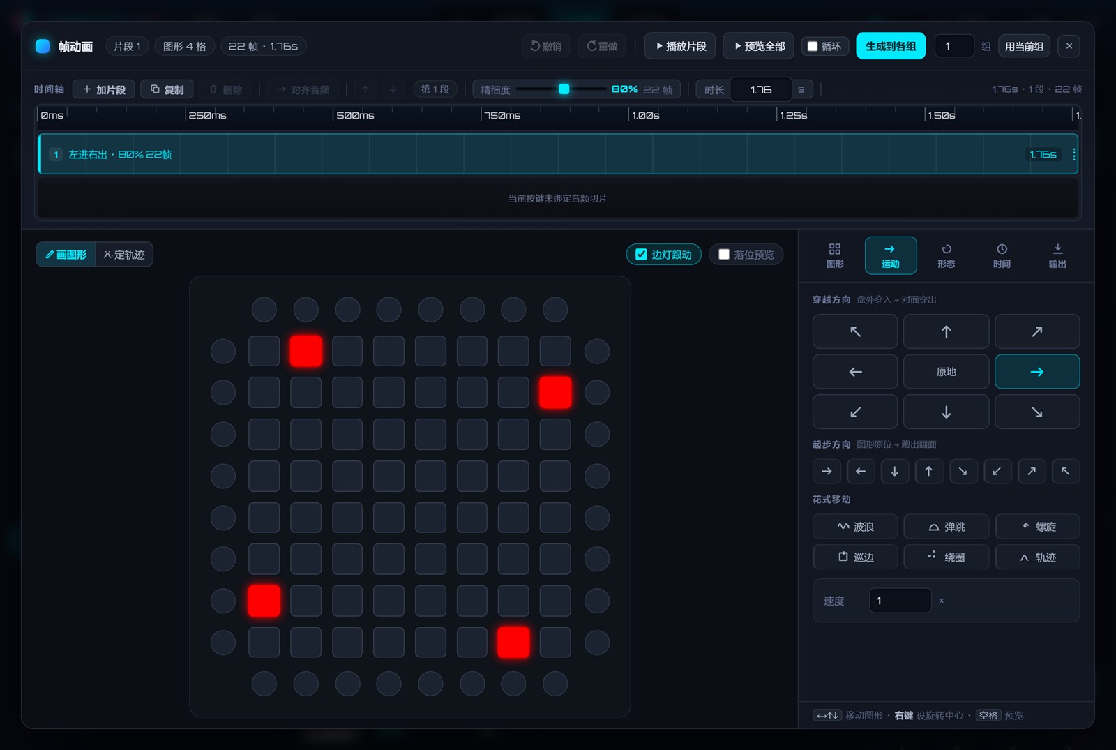This screenshot has width=1116, height=750.
Task: Choose the leftward 起步方向 start arrow
Action: point(861,472)
